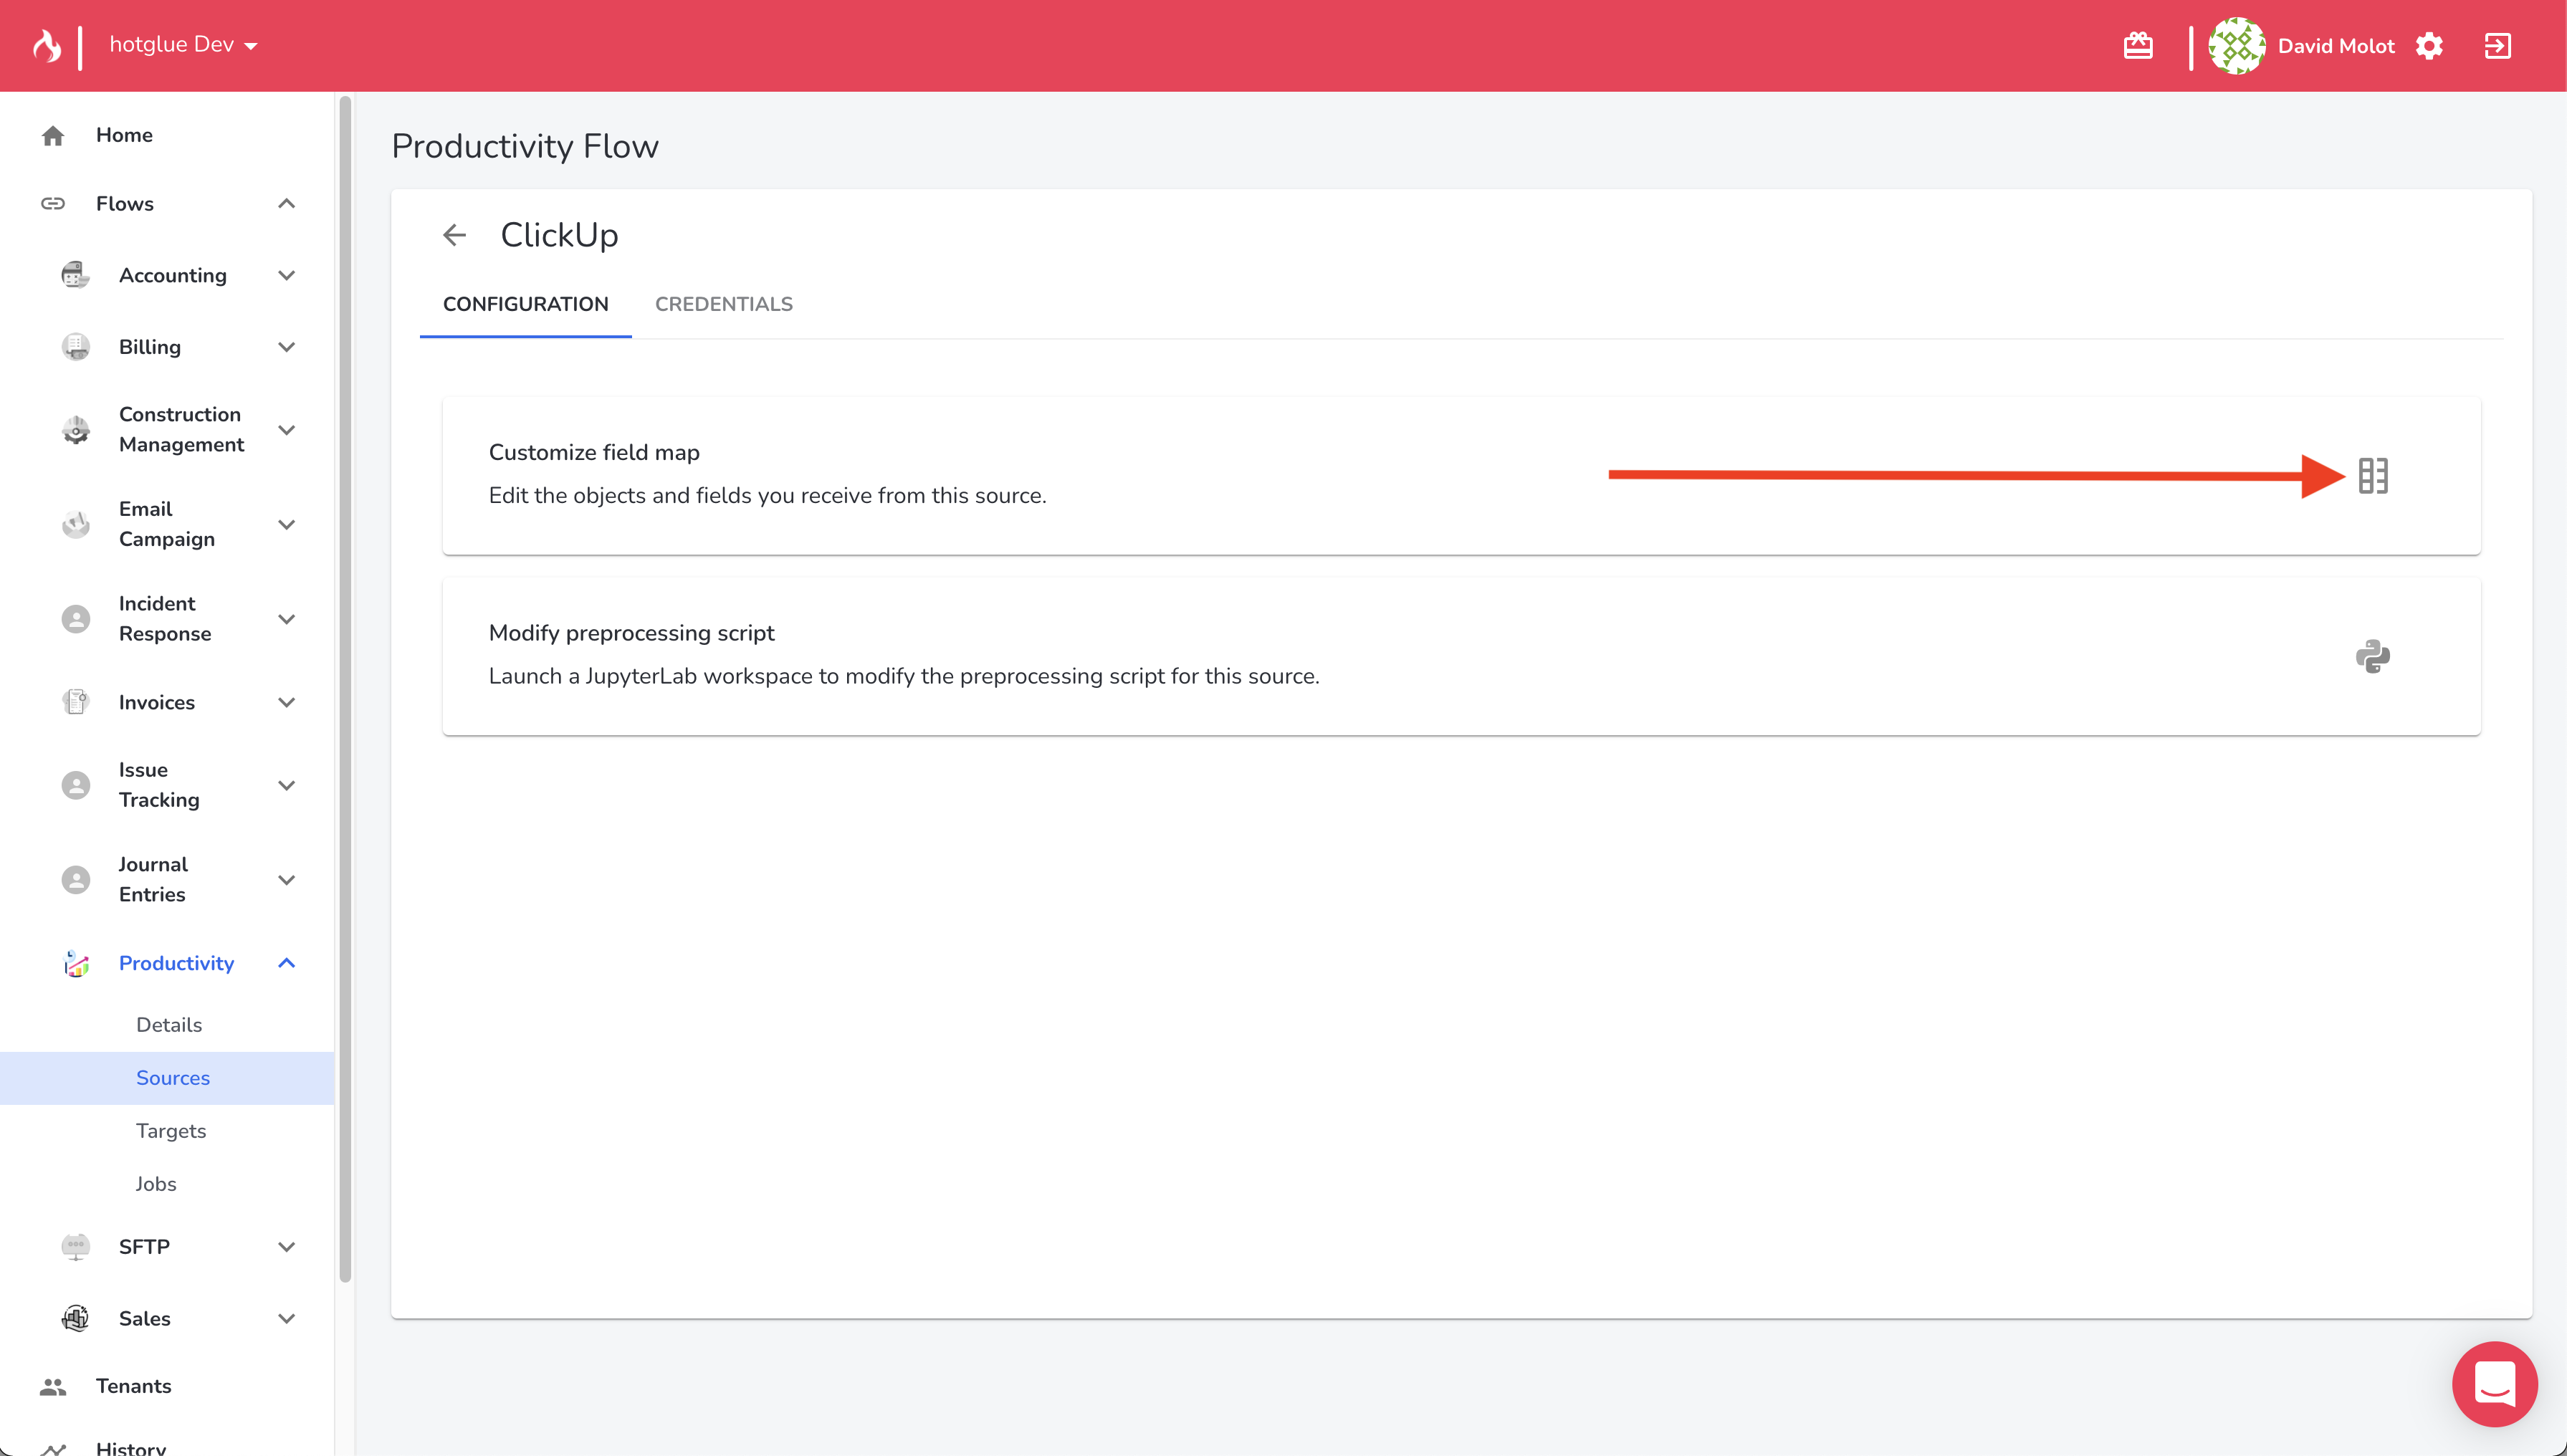This screenshot has width=2567, height=1456.
Task: Click the hotglue flame logo
Action: [x=46, y=45]
